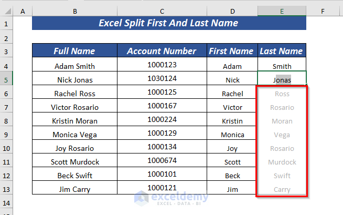343x215 pixels.
Task: Select the cell containing 'Kristin Moran'
Action: point(74,121)
